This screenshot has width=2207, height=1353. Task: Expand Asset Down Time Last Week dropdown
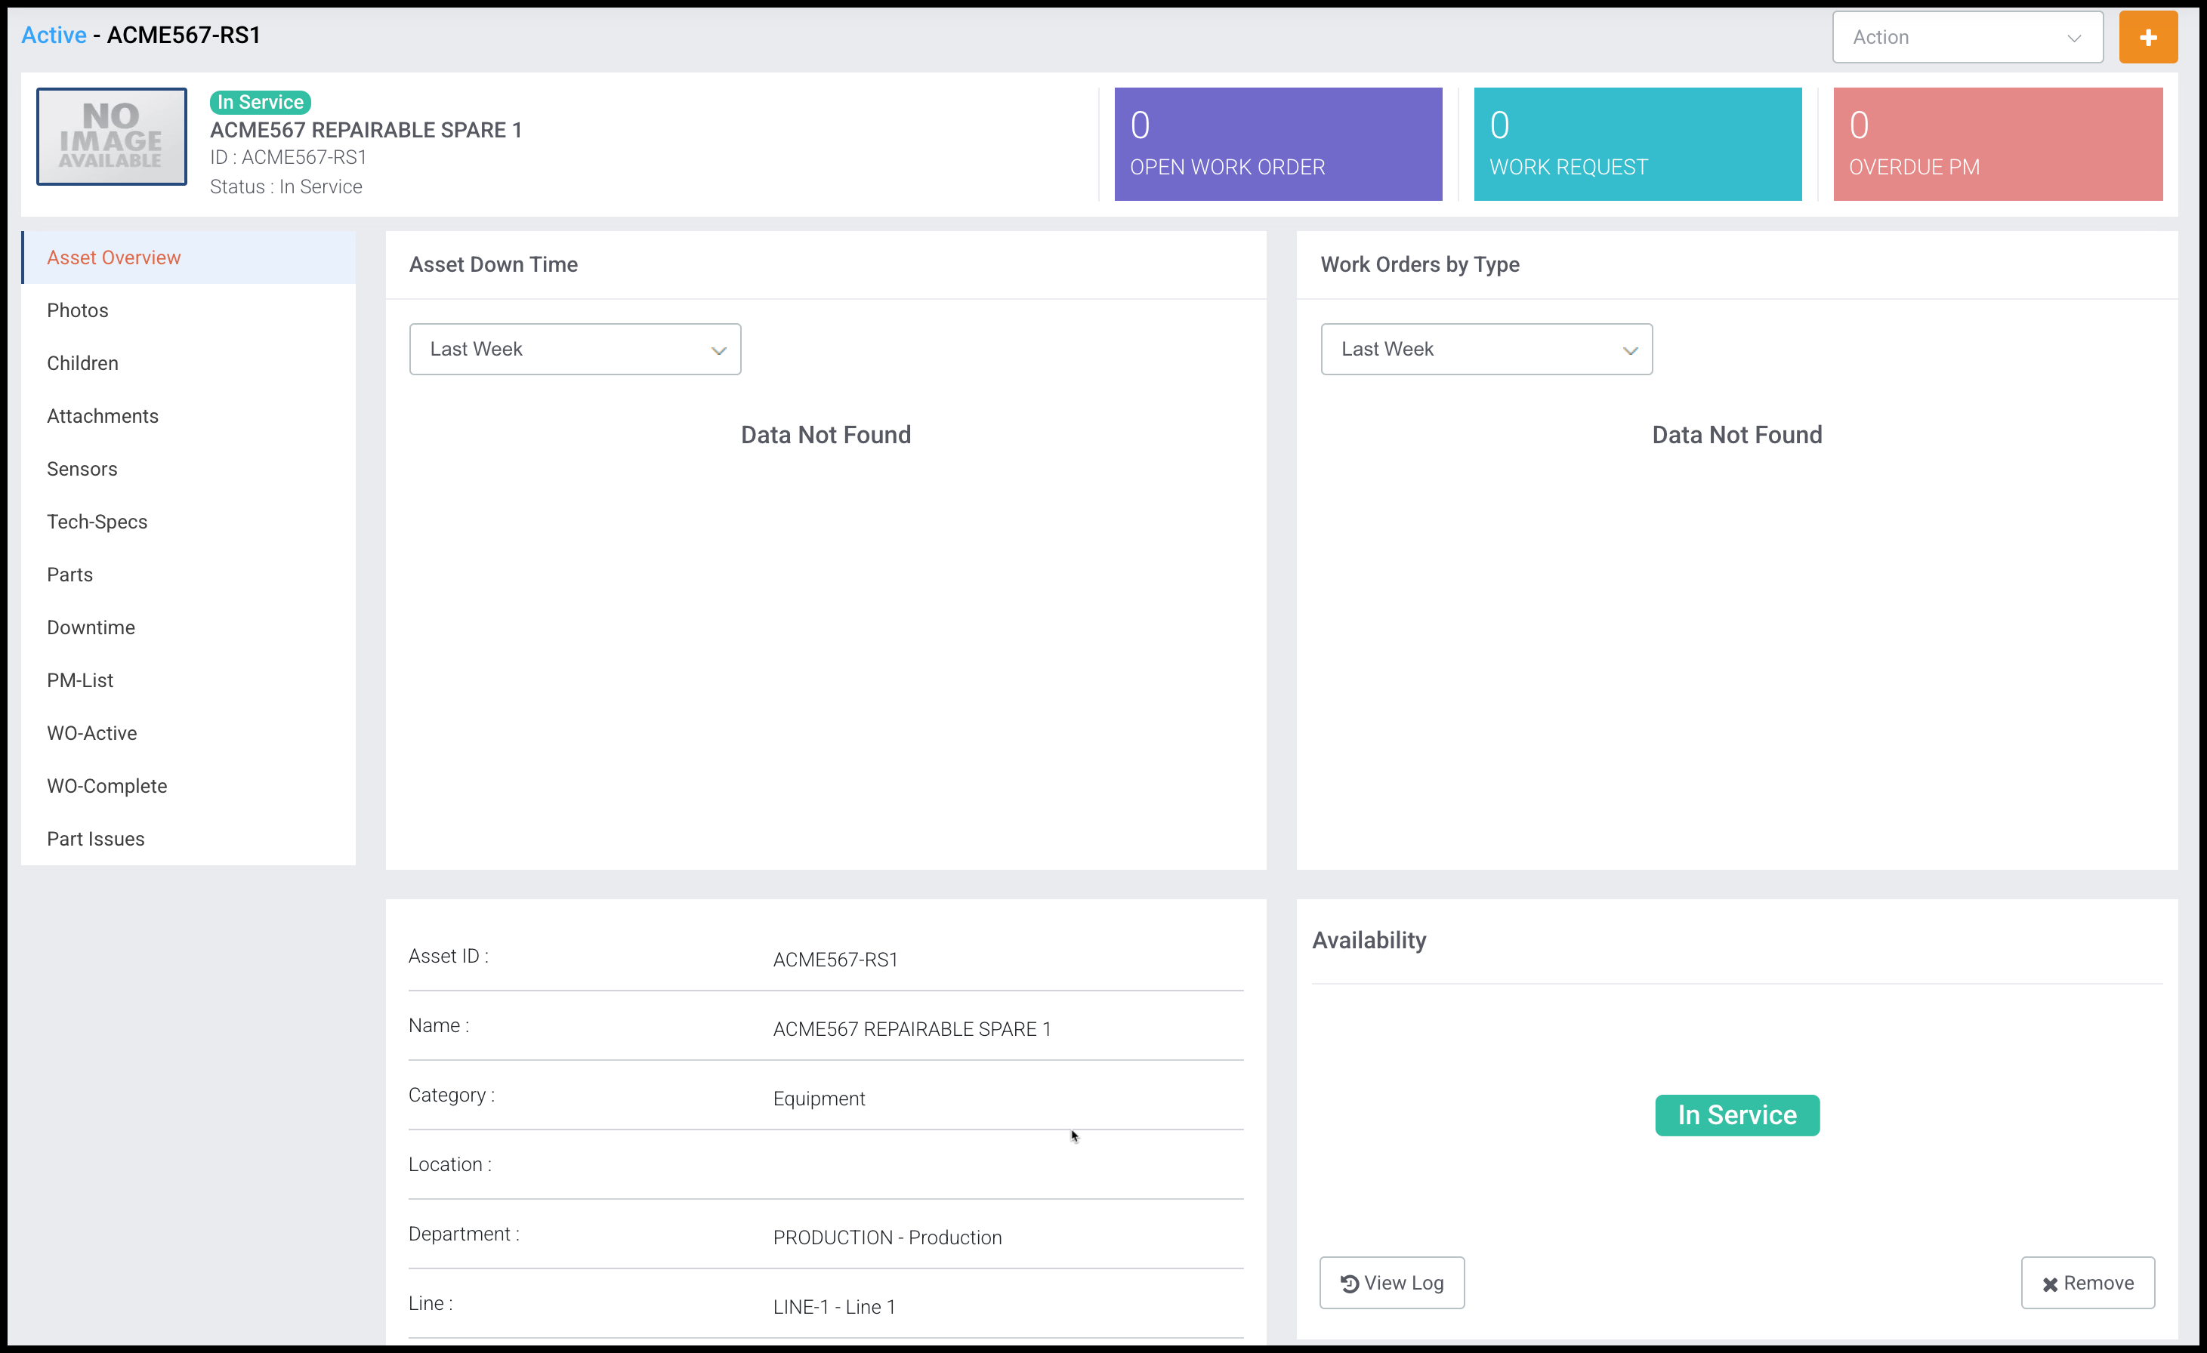tap(574, 350)
